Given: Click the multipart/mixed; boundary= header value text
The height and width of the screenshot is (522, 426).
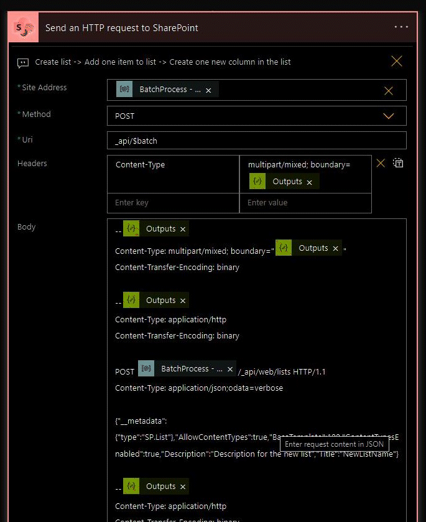Looking at the screenshot, I should 299,164.
